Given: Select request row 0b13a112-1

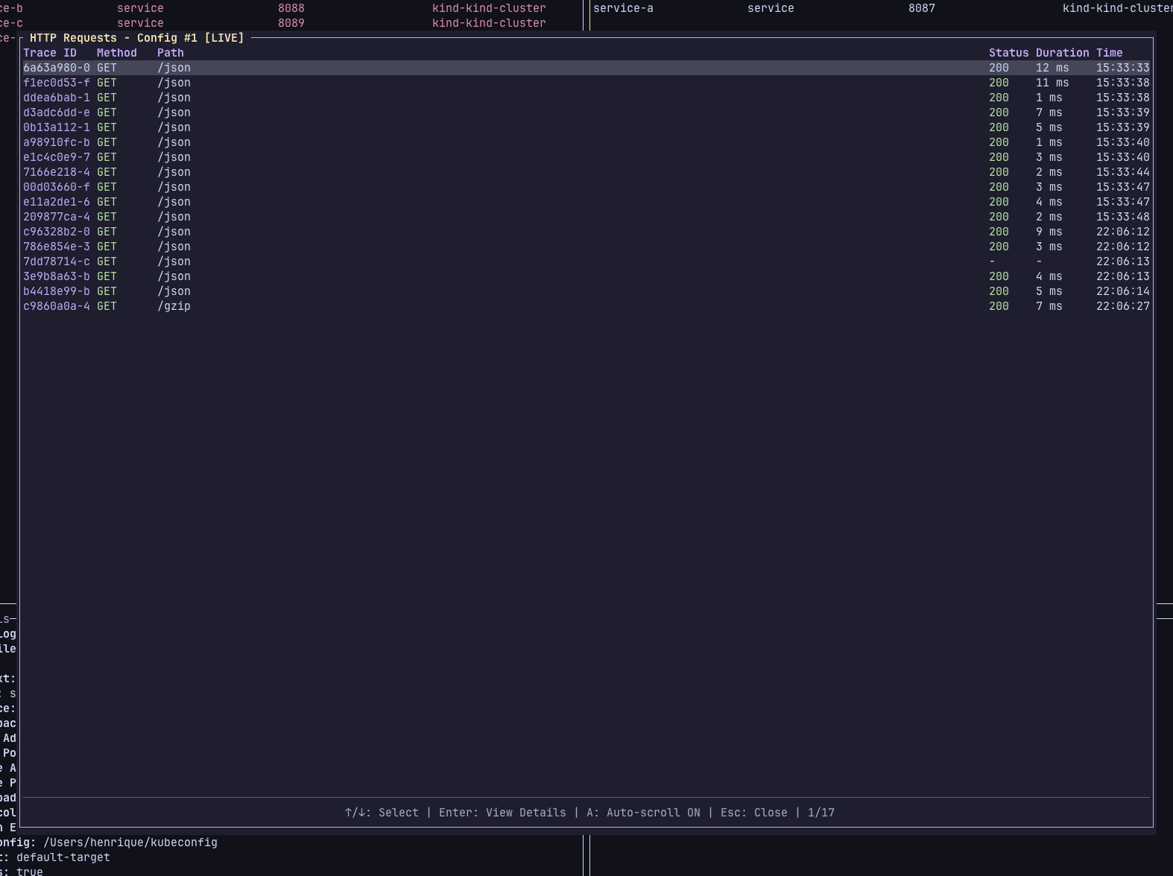Looking at the screenshot, I should pos(586,127).
